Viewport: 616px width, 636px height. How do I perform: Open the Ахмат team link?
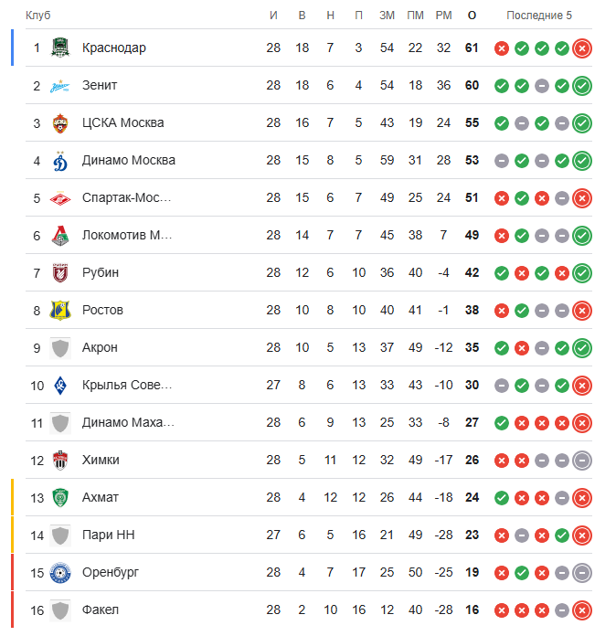point(101,497)
